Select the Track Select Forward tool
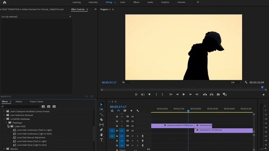 [101, 109]
